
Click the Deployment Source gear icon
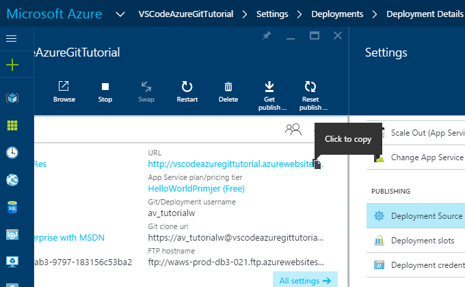coord(379,216)
